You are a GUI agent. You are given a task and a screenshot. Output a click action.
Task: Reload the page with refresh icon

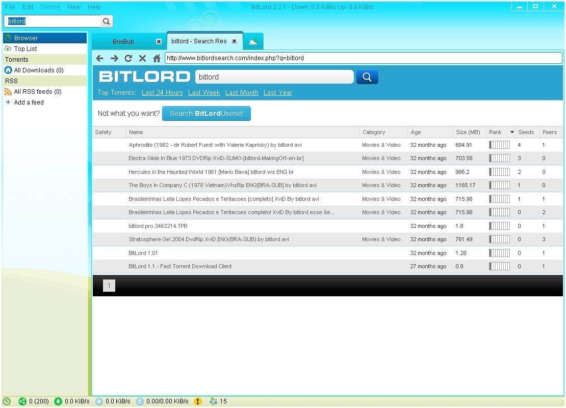pyautogui.click(x=128, y=58)
